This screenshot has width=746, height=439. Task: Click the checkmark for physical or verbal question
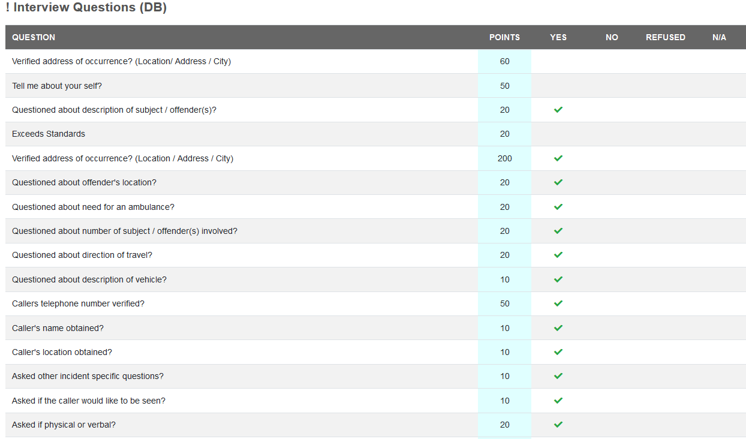[558, 425]
